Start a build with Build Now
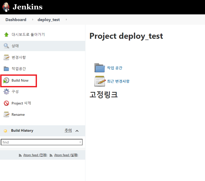 point(20,80)
